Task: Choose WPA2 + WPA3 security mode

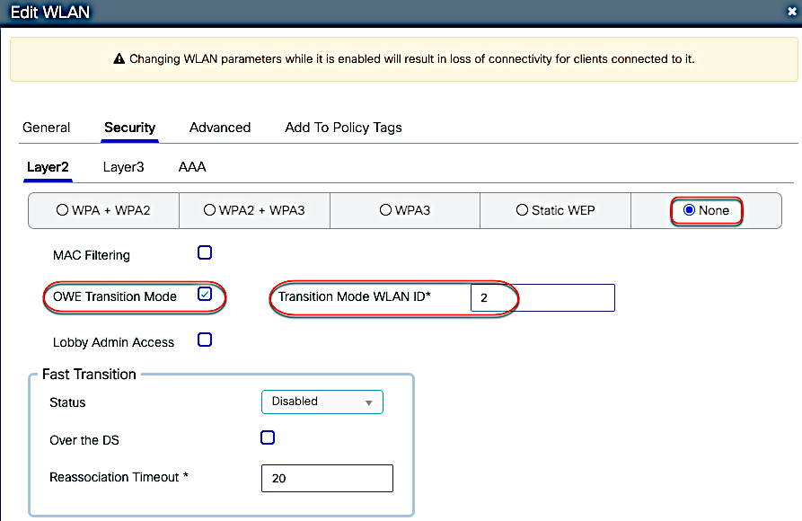Action: pos(208,209)
